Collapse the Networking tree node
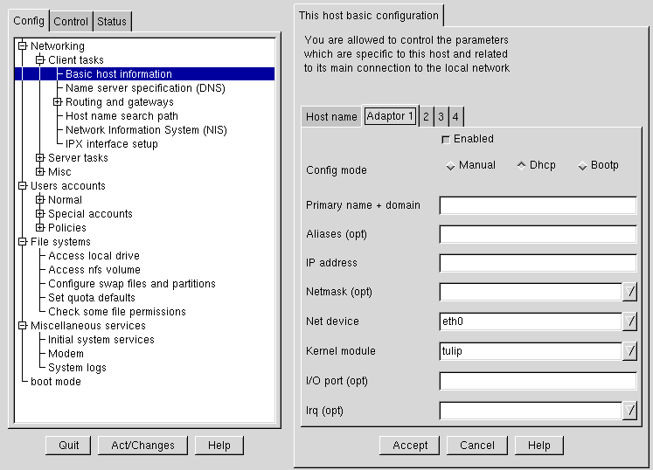This screenshot has width=653, height=470. tap(23, 46)
